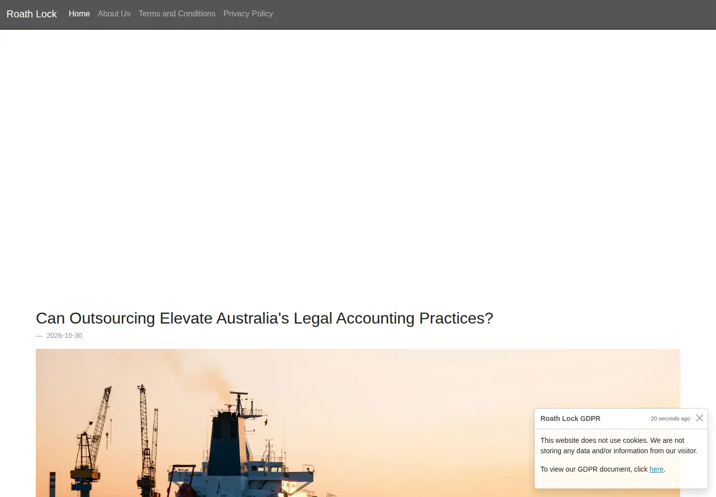Click the Roath Lock brand logo
Viewport: 716px width, 497px height.
coord(32,14)
